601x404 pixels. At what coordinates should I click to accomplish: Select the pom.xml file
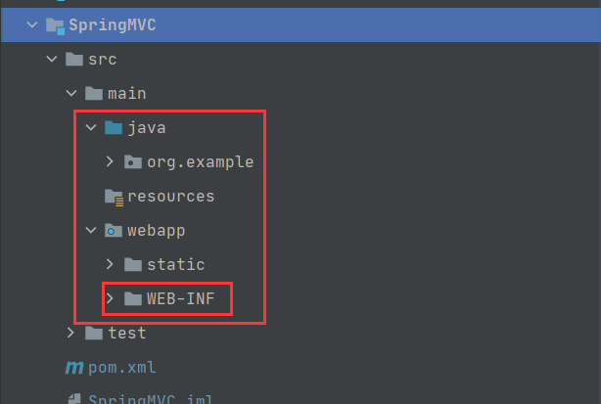(122, 368)
